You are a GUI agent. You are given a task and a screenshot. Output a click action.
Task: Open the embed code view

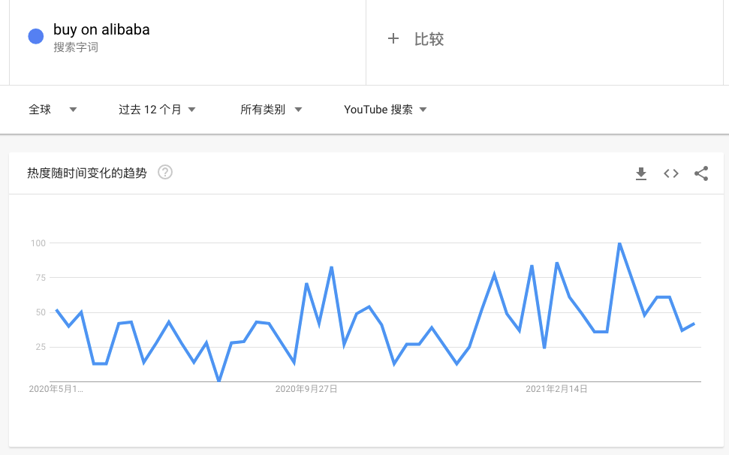point(670,173)
